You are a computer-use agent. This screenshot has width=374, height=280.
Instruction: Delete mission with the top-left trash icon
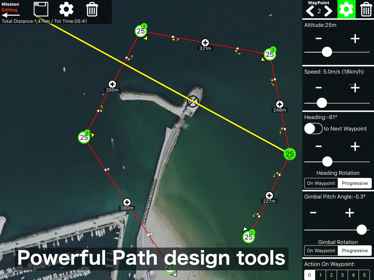(92, 9)
